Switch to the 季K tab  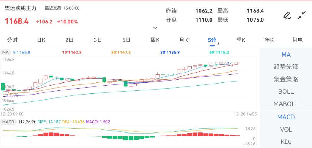click(x=241, y=40)
